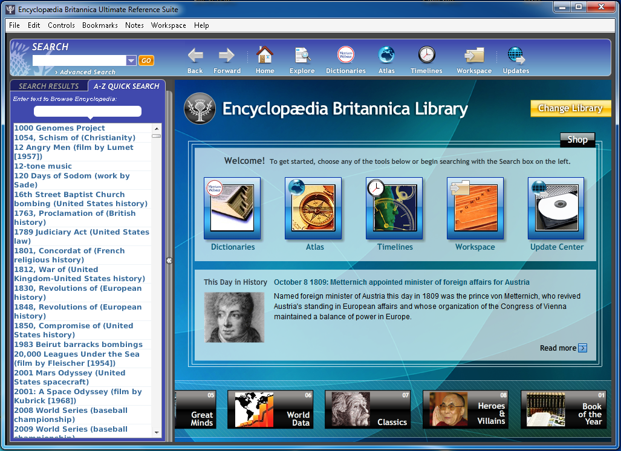Viewport: 621px width, 451px height.
Task: Open the Controls menu
Action: click(x=61, y=25)
